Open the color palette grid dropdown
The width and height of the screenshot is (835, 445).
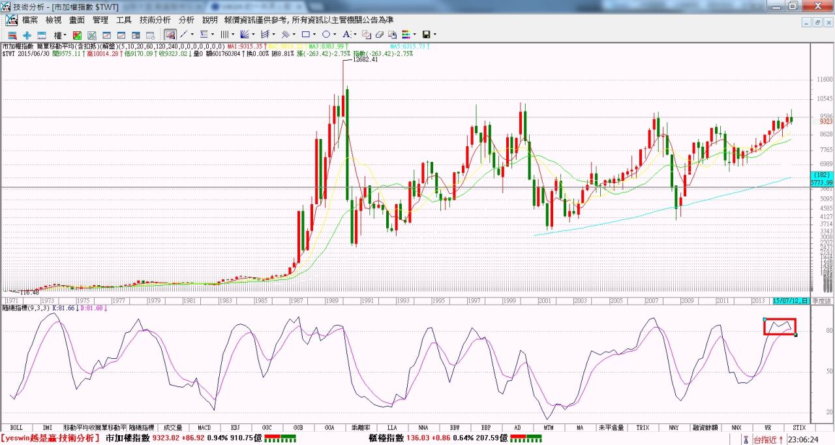(x=415, y=35)
